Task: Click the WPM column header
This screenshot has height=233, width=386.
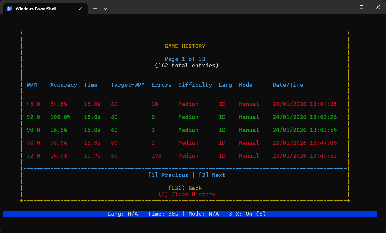Action: tap(32, 85)
